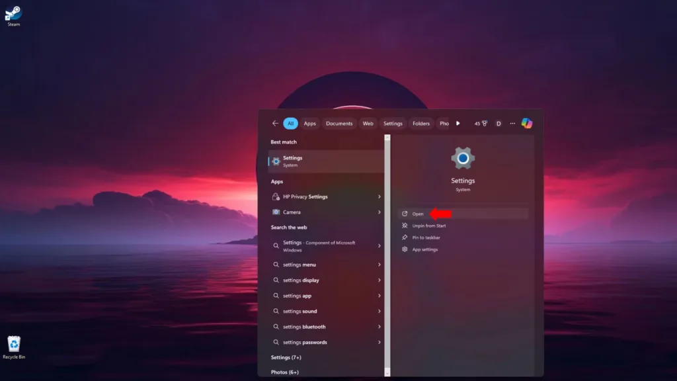This screenshot has height=381, width=677.
Task: Switch to the Documents filter tab
Action: tap(339, 124)
